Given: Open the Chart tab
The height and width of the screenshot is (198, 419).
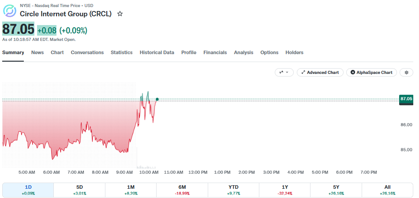Looking at the screenshot, I should pos(57,52).
